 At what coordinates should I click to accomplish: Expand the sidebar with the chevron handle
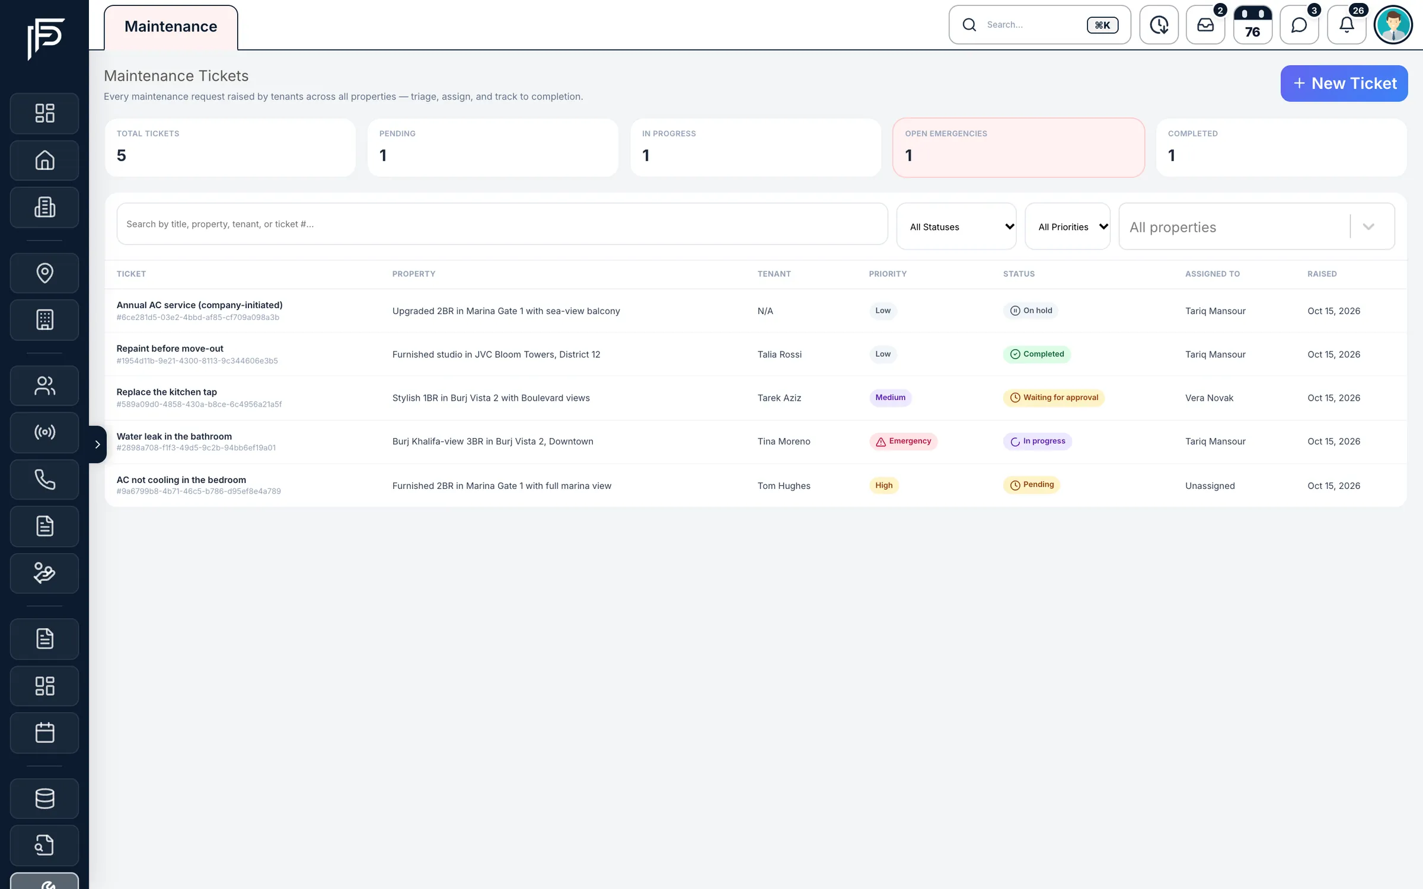tap(98, 444)
